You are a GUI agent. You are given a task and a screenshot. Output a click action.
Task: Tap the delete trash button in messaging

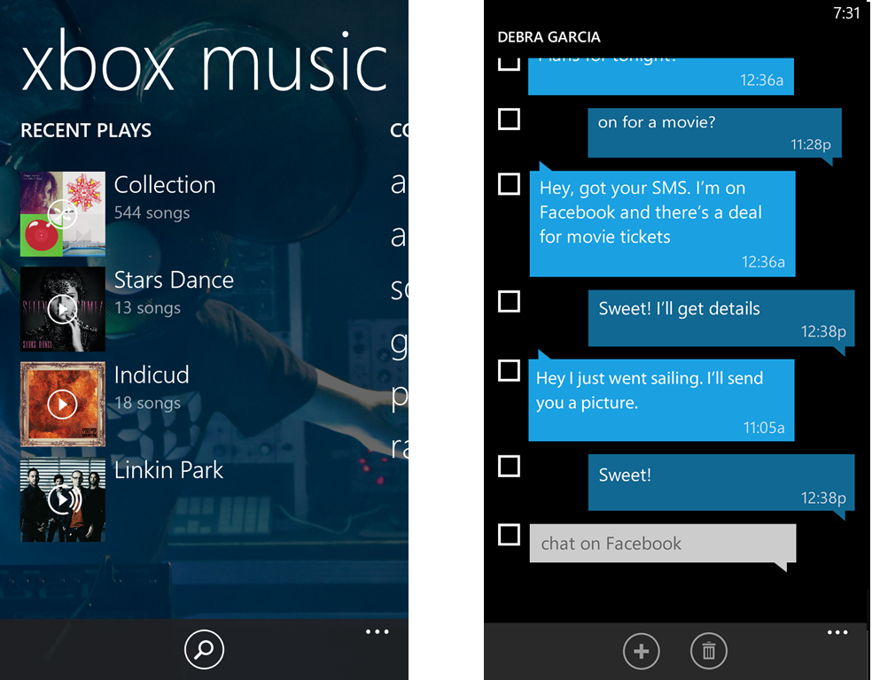(709, 651)
